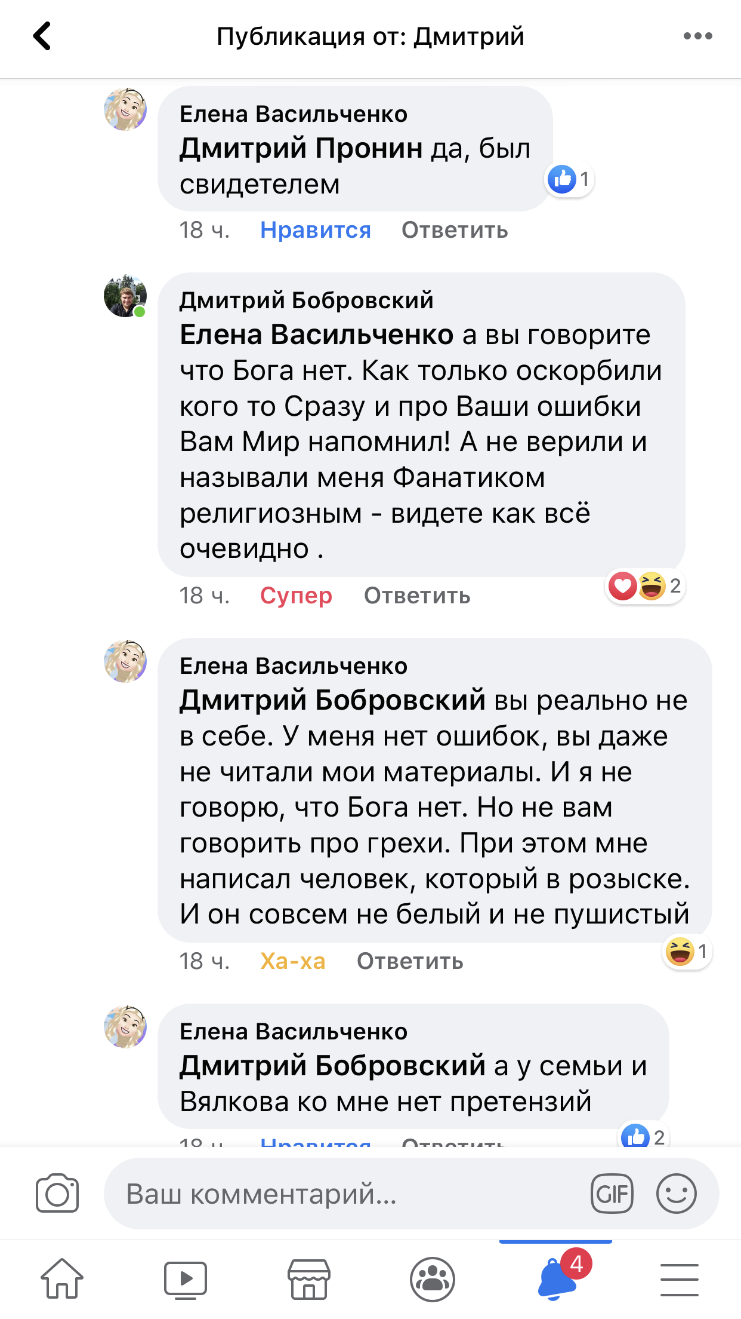This screenshot has height=1319, width=741.
Task: Type in the 'Ваш комментарий...' field
Action: (x=346, y=1194)
